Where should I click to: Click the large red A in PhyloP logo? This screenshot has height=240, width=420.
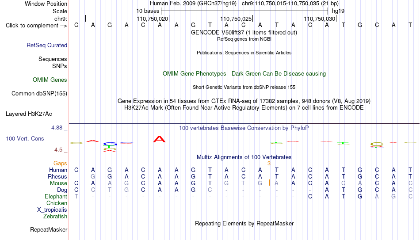pos(159,139)
